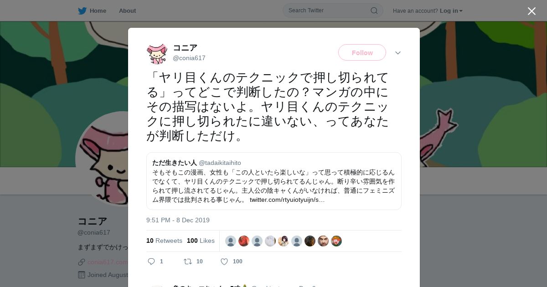Click the reply speech bubble icon
The image size is (547, 287).
152,261
